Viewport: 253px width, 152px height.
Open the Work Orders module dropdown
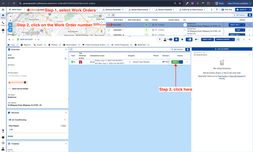pos(17,10)
